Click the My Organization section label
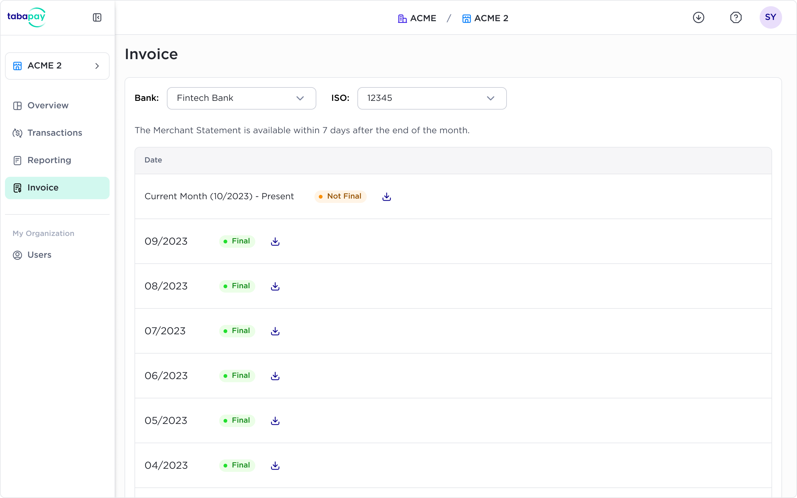The width and height of the screenshot is (797, 498). [x=44, y=233]
